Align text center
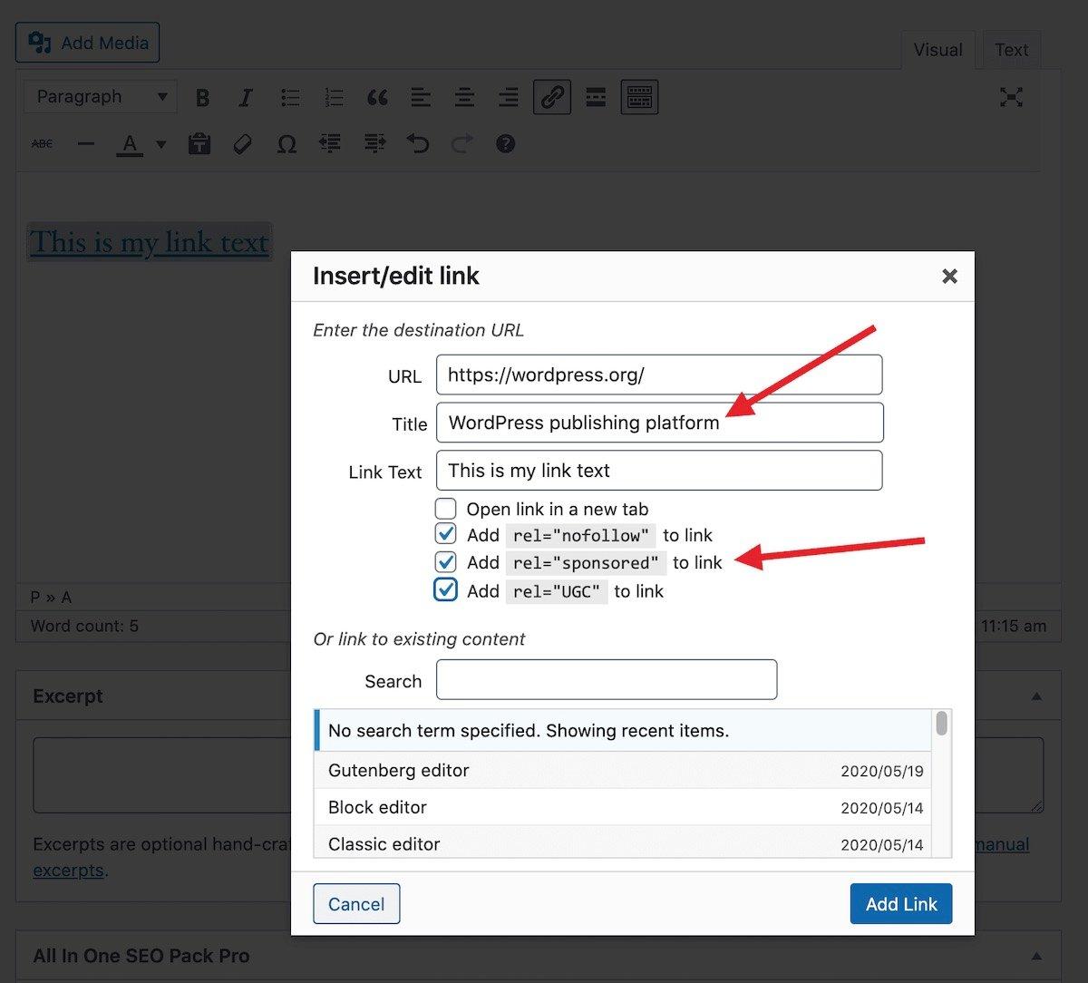Image resolution: width=1088 pixels, height=983 pixels. pyautogui.click(x=464, y=97)
